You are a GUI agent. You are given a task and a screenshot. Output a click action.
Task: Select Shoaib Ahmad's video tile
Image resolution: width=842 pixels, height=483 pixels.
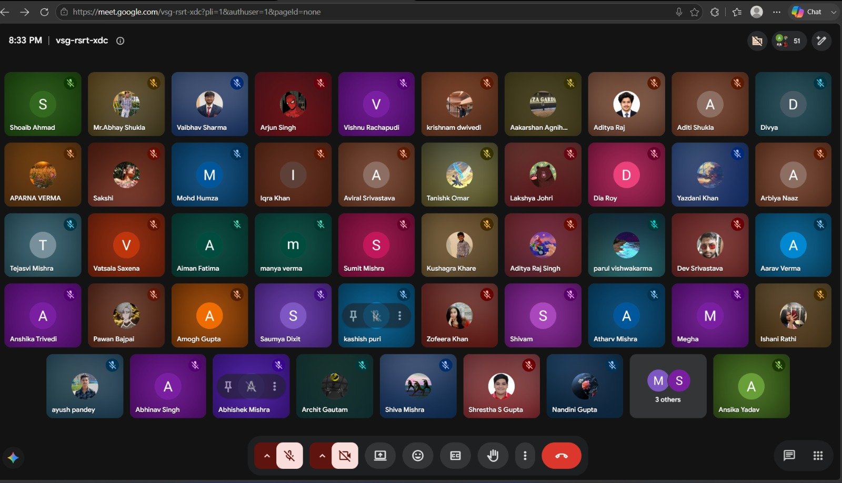click(43, 104)
